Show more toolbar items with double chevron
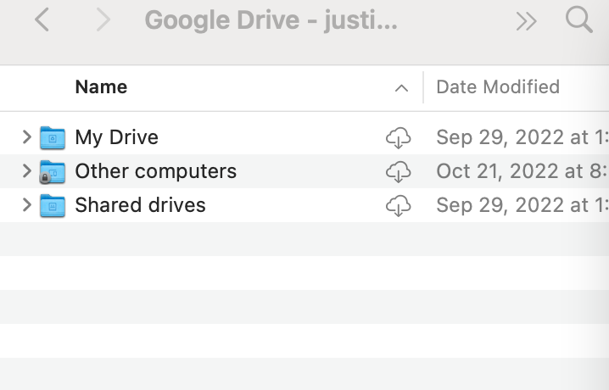The image size is (609, 390). [x=526, y=21]
